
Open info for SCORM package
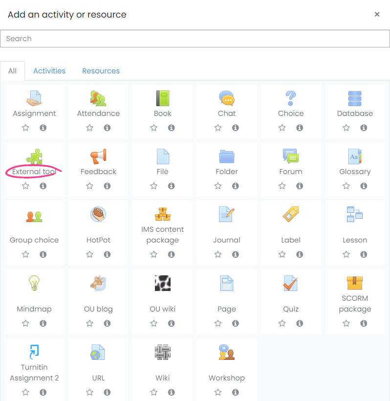point(364,324)
